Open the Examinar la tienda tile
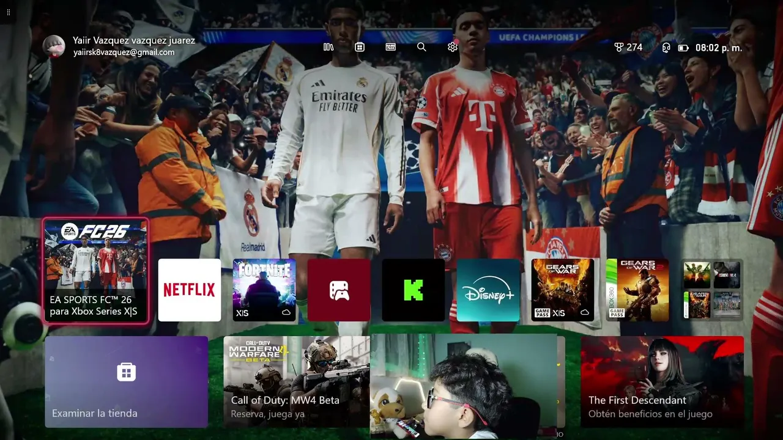Screen dimensions: 783x440 [127, 381]
